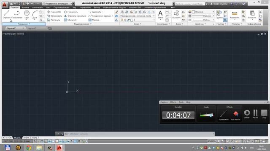The height and width of the screenshot is (151, 270).
Task: Stop the screen recording
Action: [x=264, y=114]
